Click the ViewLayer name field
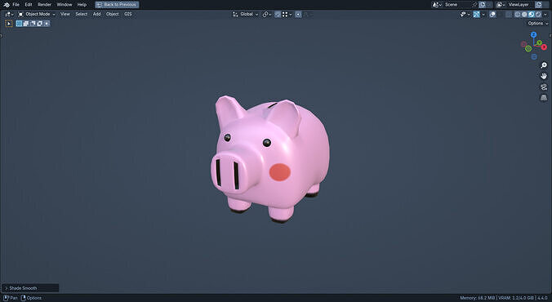Screen dimensions: 552x302 [x=519, y=5]
